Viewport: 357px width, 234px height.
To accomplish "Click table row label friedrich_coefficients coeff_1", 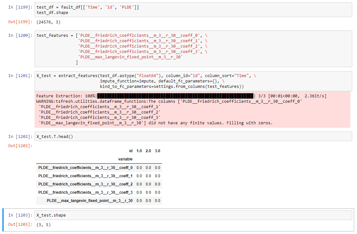I will [85, 176].
